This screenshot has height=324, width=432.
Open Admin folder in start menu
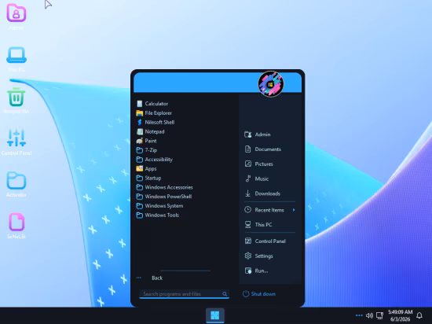(x=258, y=134)
